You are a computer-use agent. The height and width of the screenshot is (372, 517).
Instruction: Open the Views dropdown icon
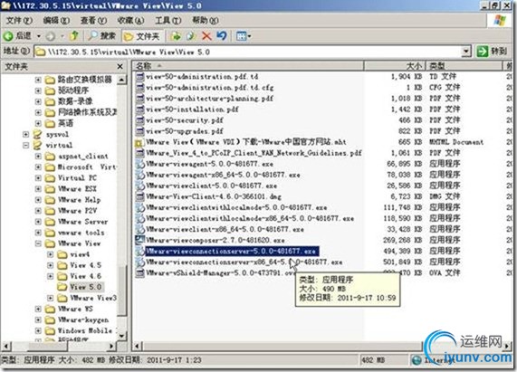[244, 36]
